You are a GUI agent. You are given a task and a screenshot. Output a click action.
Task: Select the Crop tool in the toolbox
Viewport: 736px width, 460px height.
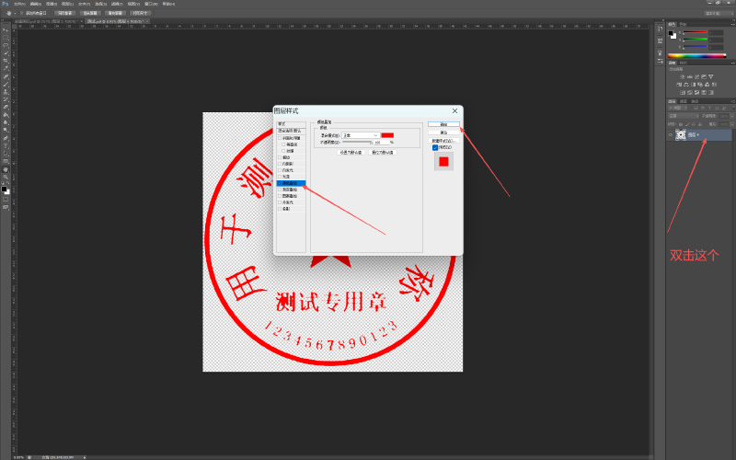pyautogui.click(x=6, y=60)
